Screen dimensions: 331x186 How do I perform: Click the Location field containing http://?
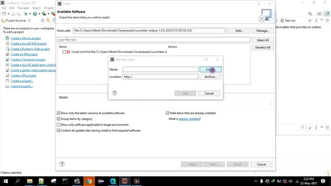coord(160,77)
